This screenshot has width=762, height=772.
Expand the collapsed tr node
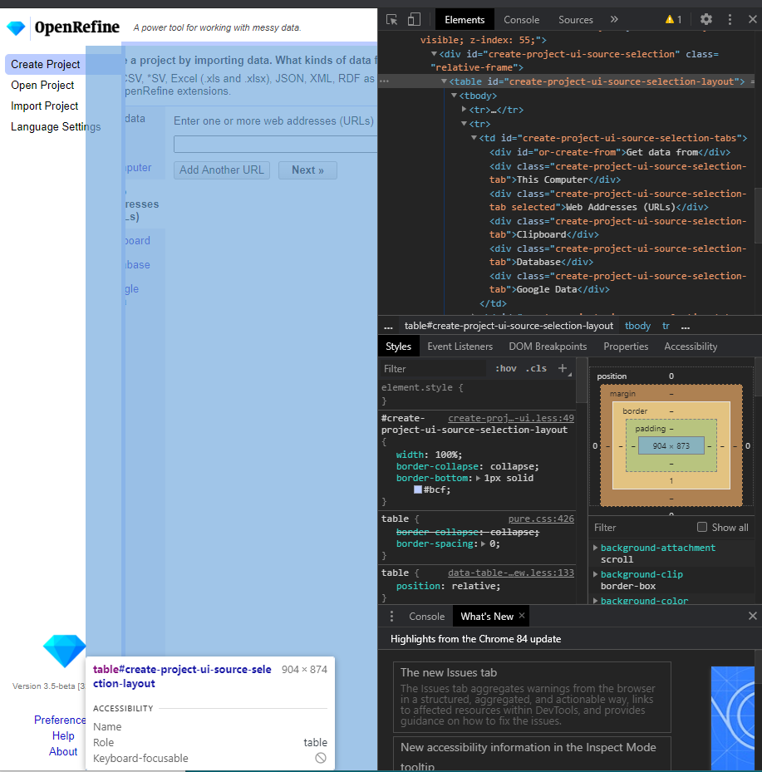coord(464,110)
